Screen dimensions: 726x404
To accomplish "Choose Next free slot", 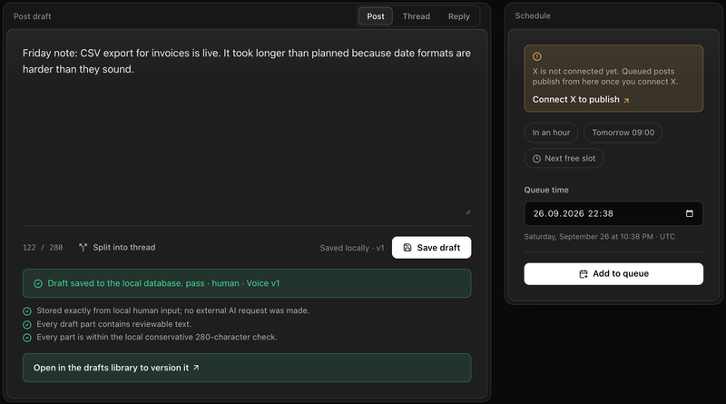I will point(564,159).
